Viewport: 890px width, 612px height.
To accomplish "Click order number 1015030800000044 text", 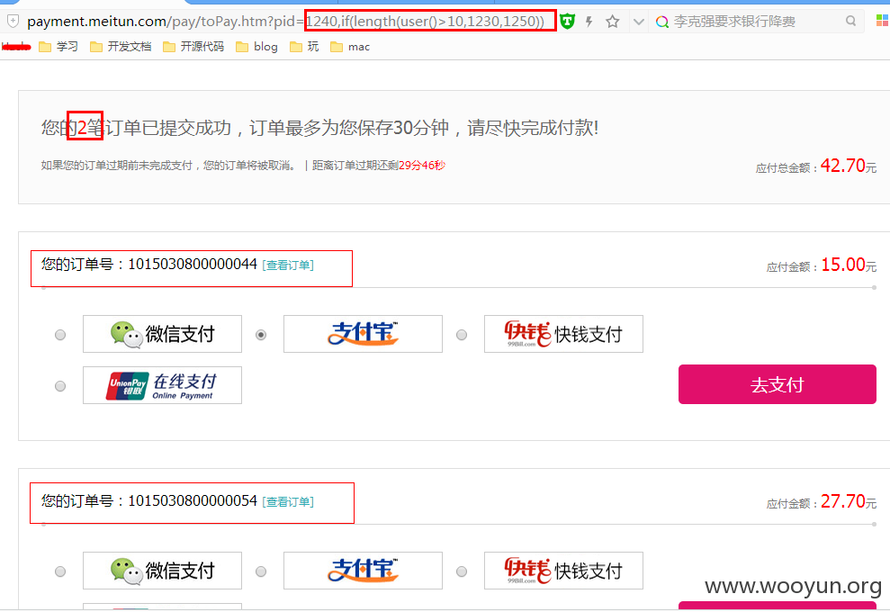I will [193, 265].
